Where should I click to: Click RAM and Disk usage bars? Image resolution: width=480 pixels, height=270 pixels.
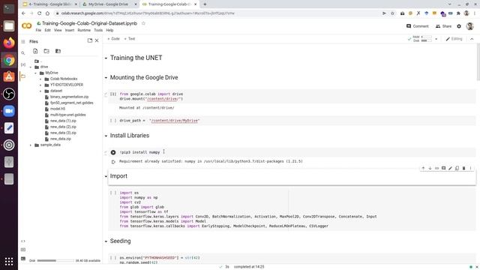(x=422, y=39)
